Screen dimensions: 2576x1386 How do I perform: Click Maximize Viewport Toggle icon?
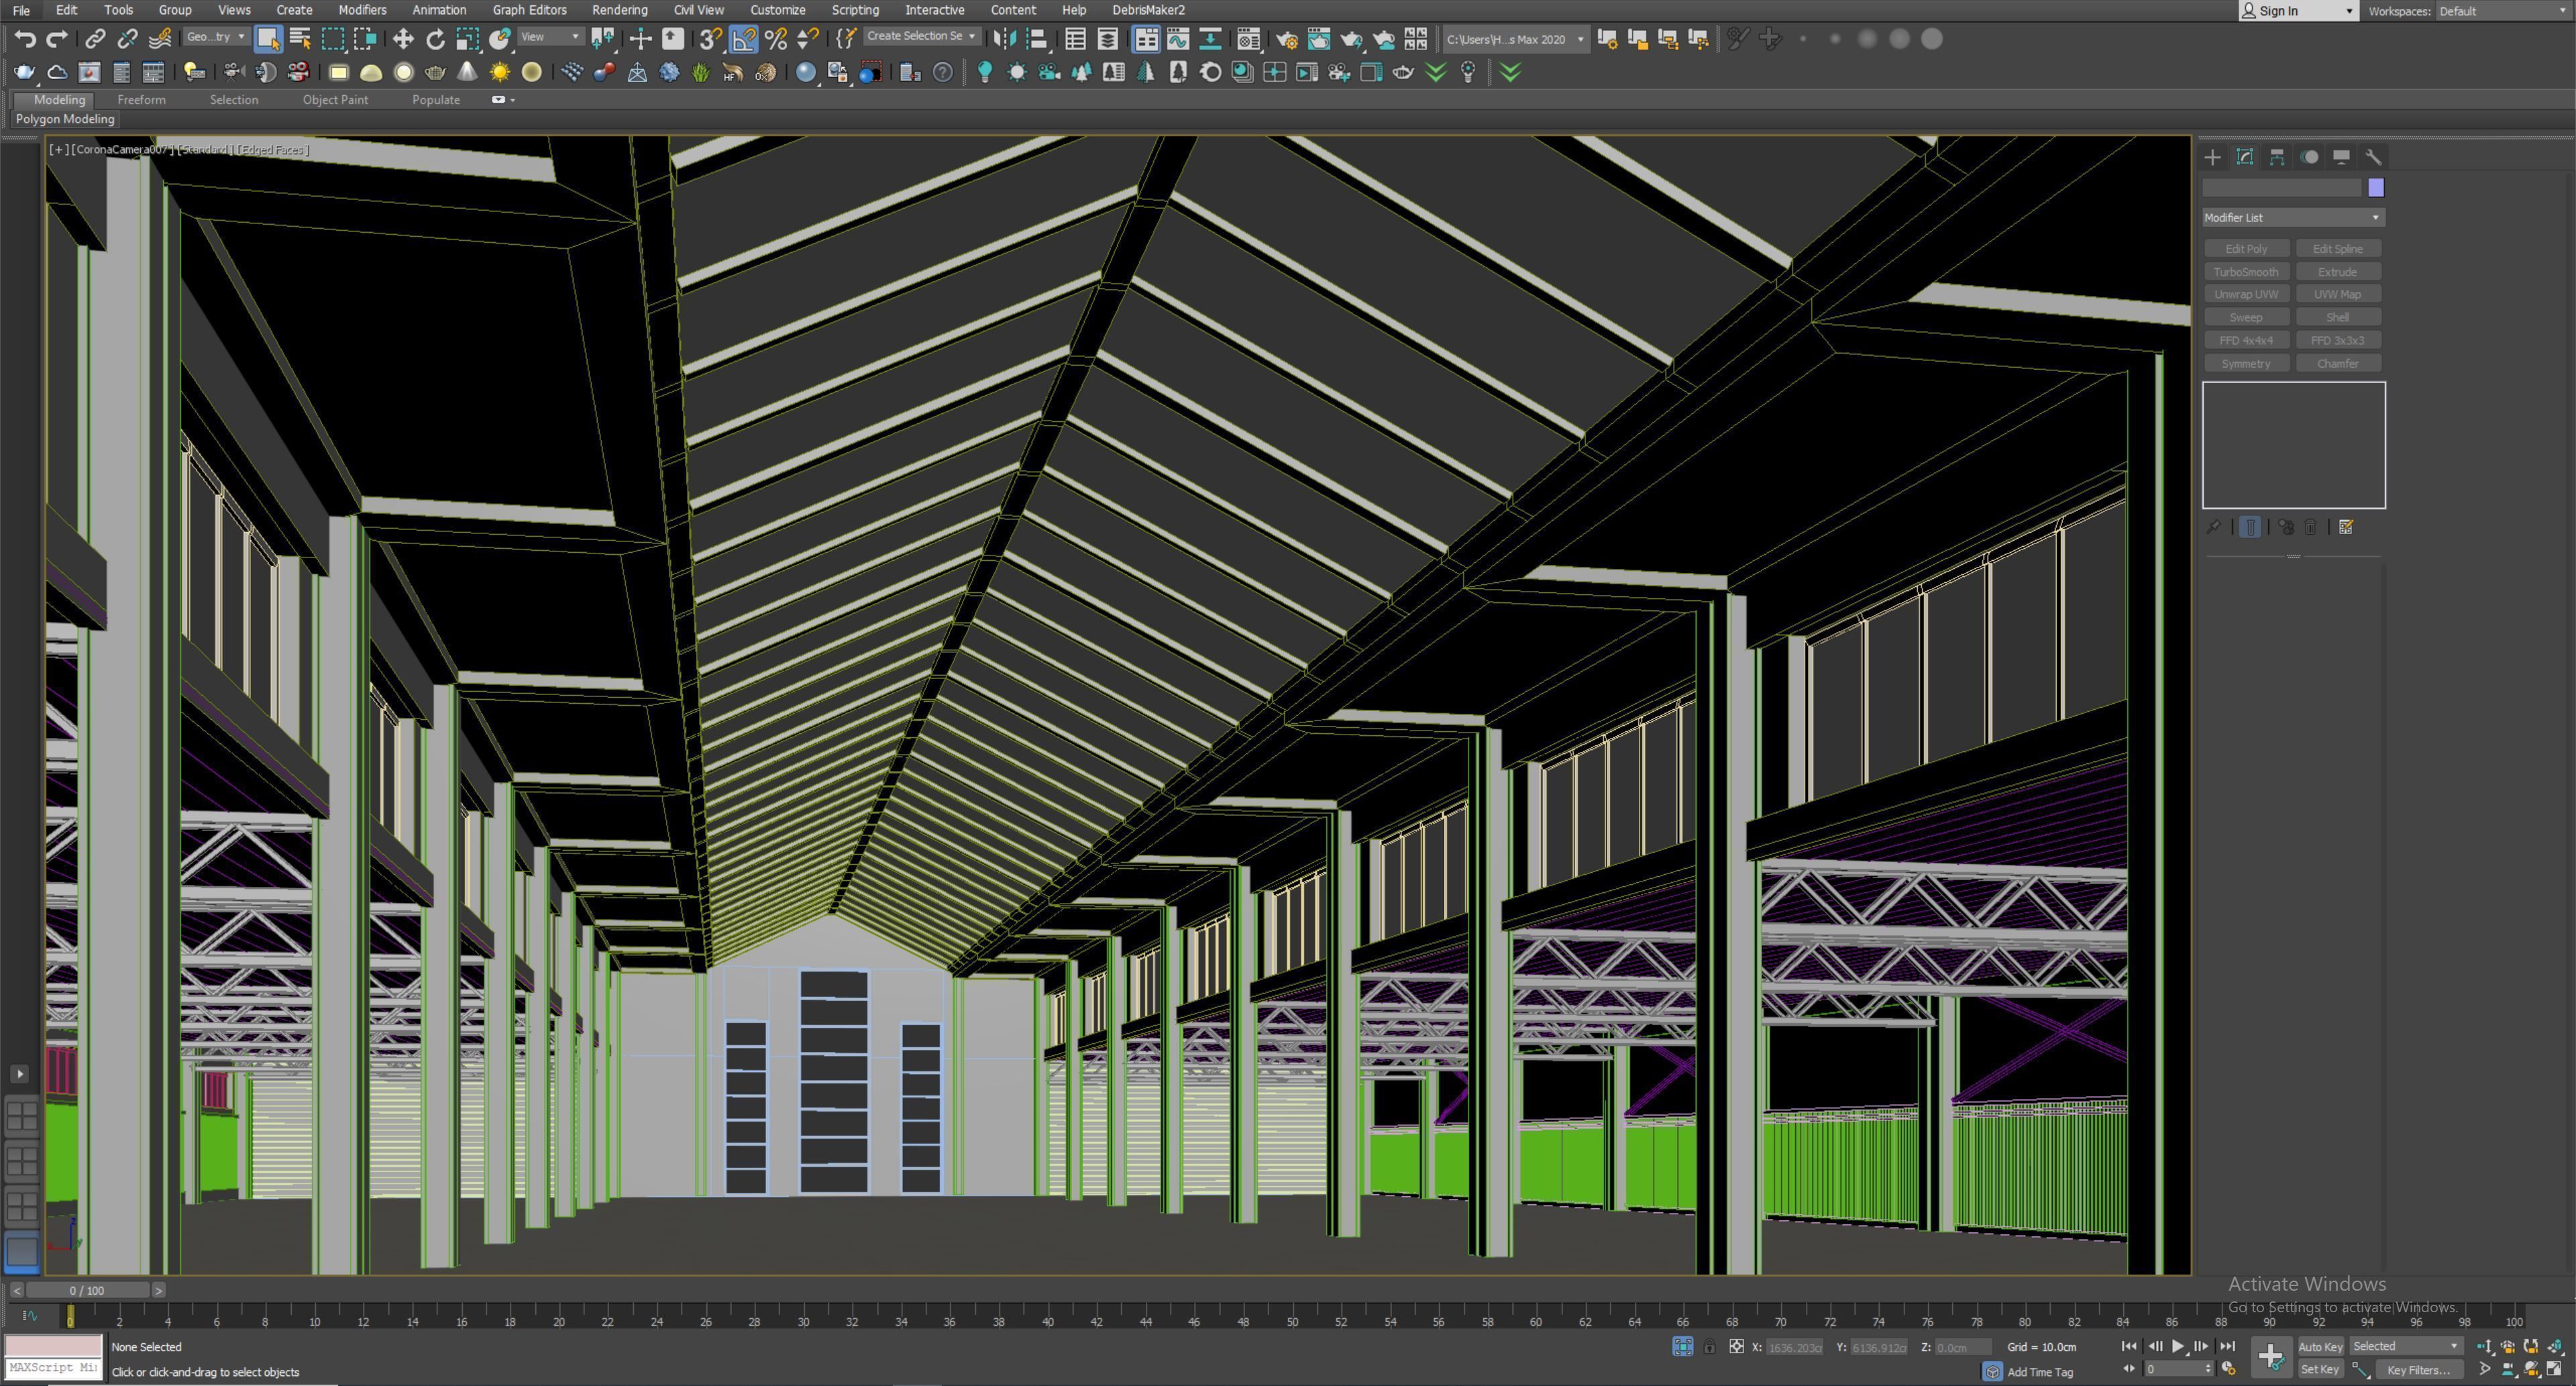pyautogui.click(x=2553, y=1369)
